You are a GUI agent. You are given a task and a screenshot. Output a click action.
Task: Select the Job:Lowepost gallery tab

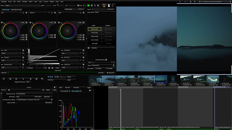(x=76, y=91)
